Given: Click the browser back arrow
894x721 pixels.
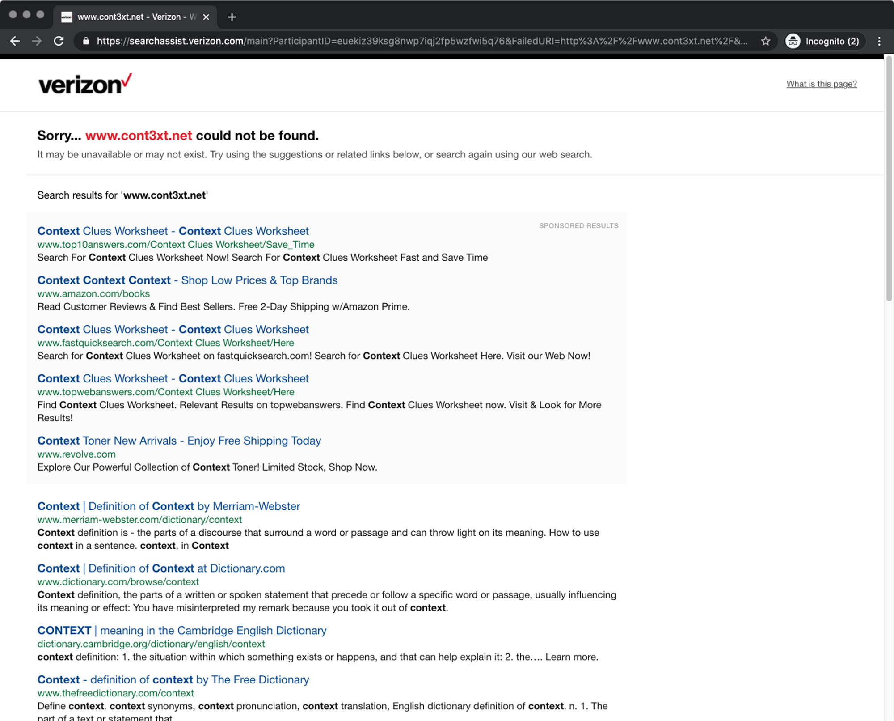Looking at the screenshot, I should coord(15,41).
